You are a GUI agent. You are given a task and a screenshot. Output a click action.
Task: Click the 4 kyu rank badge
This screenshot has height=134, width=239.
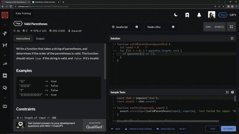(x=223, y=15)
